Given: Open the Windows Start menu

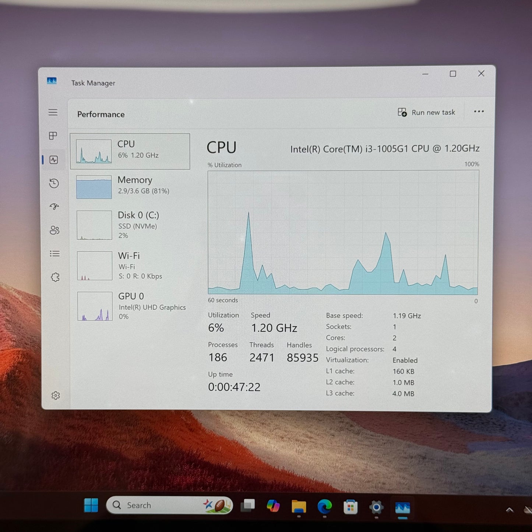Looking at the screenshot, I should point(91,505).
